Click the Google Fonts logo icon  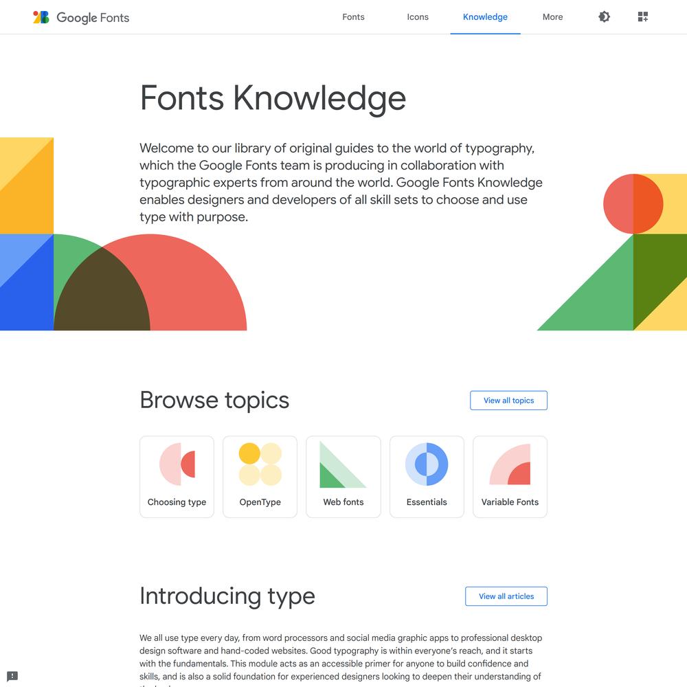tap(41, 17)
